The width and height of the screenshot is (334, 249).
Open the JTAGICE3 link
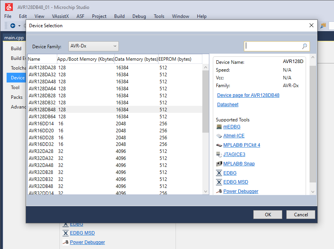234,154
